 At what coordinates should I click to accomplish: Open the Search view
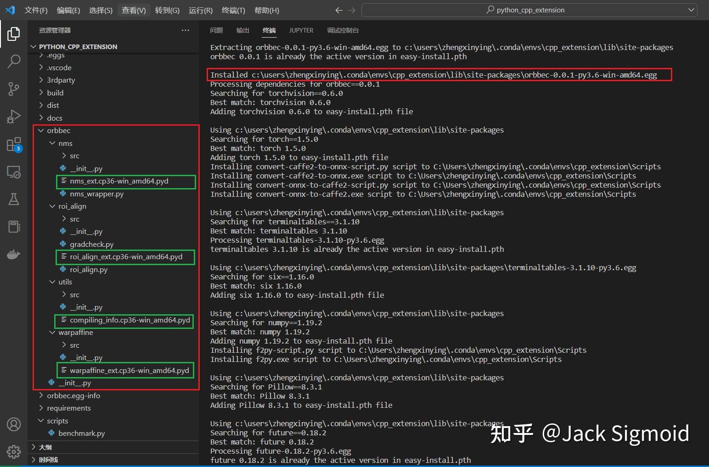click(x=13, y=61)
